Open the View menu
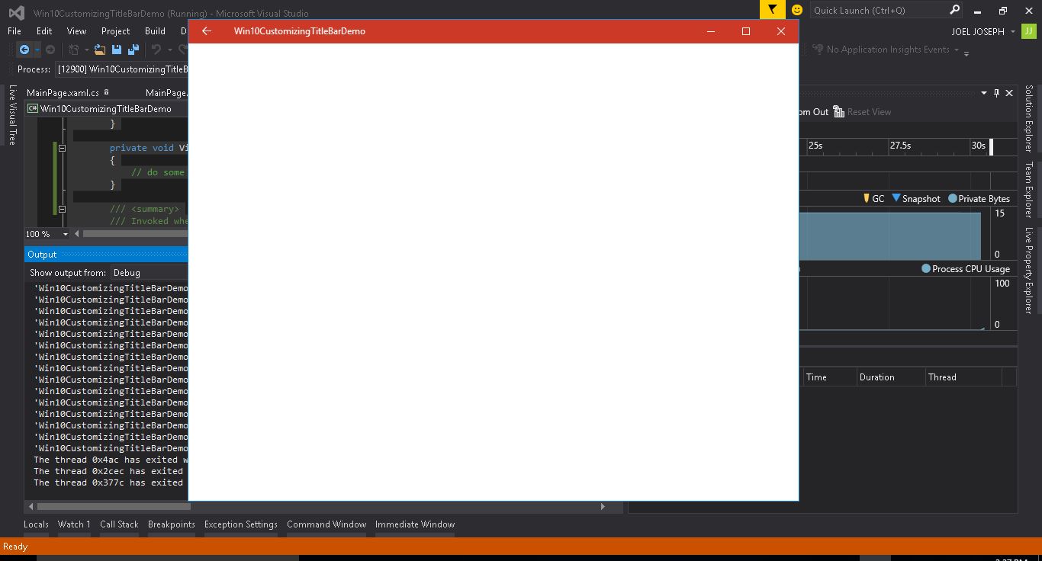Screen dimensions: 1042x561 (76, 31)
